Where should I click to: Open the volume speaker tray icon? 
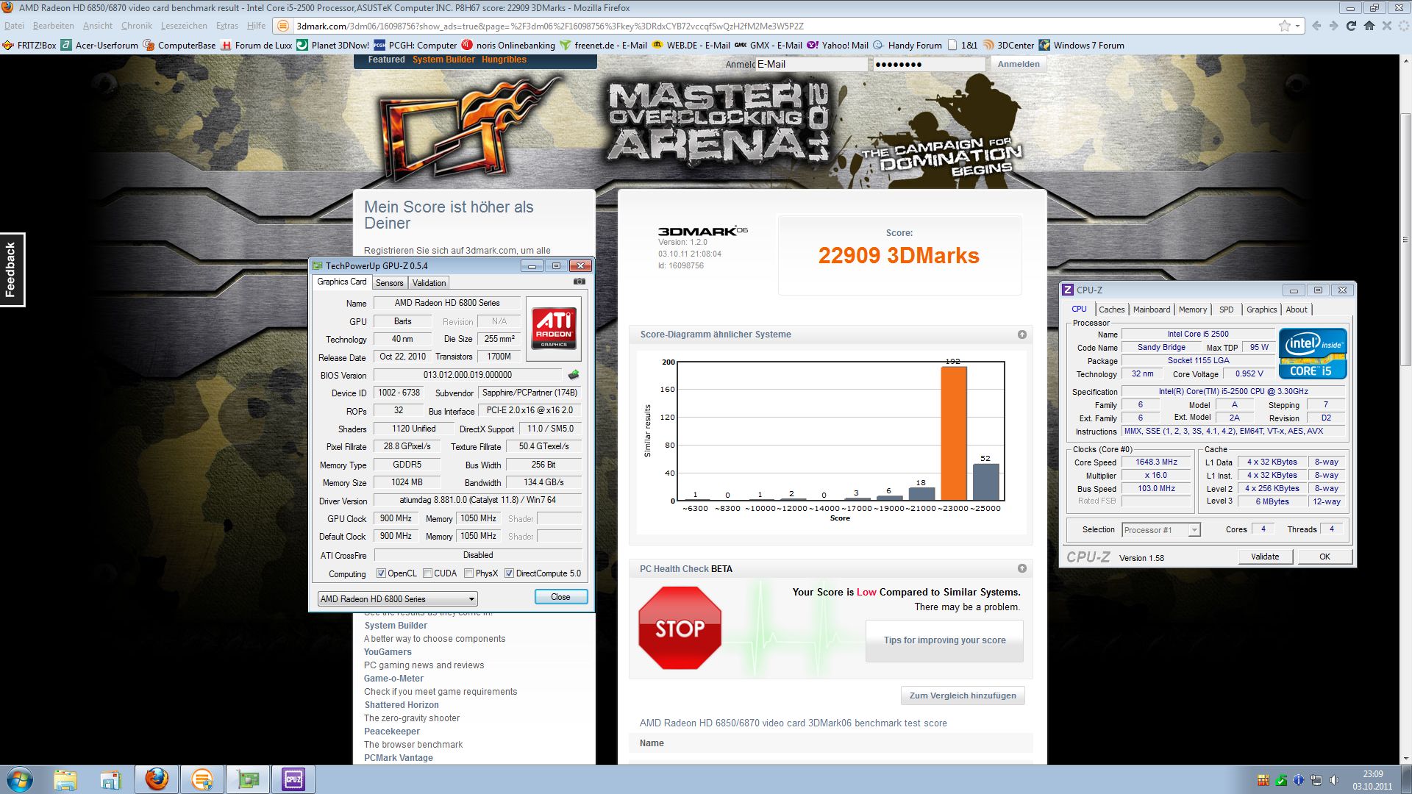1334,780
